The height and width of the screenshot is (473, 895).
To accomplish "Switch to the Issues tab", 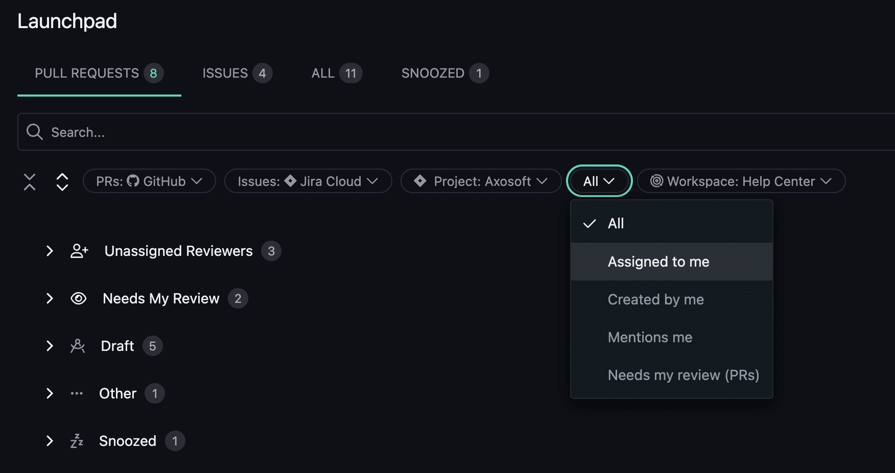I will tap(237, 74).
